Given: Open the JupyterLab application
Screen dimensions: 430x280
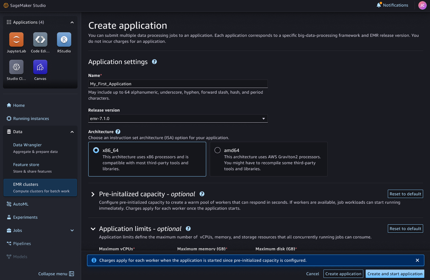Looking at the screenshot, I should (16, 39).
